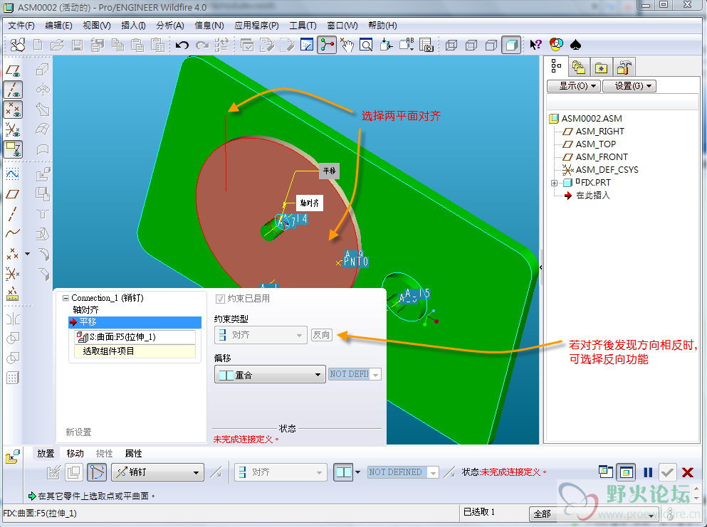This screenshot has height=527, width=707.
Task: Click the 选取组件项目 collector field
Action: coord(135,351)
